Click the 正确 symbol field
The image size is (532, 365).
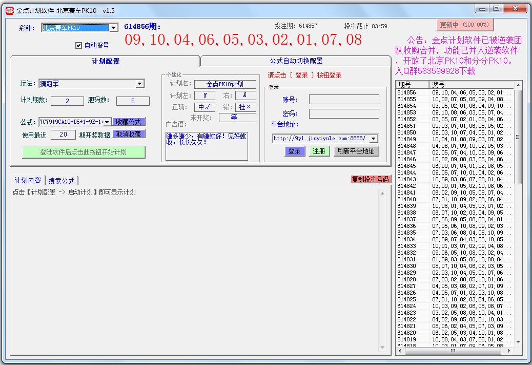(x=204, y=107)
